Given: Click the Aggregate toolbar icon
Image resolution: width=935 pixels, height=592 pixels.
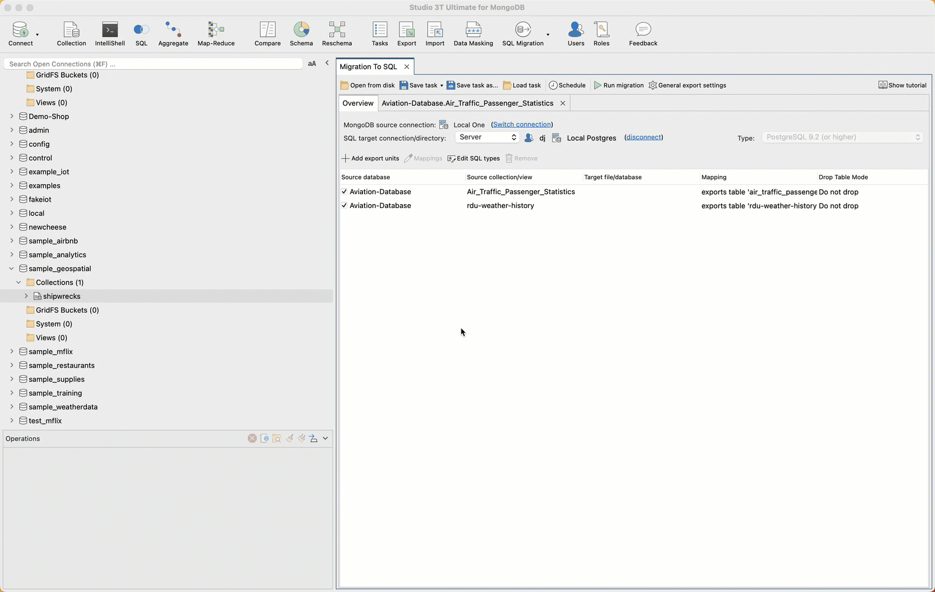Looking at the screenshot, I should point(173,34).
